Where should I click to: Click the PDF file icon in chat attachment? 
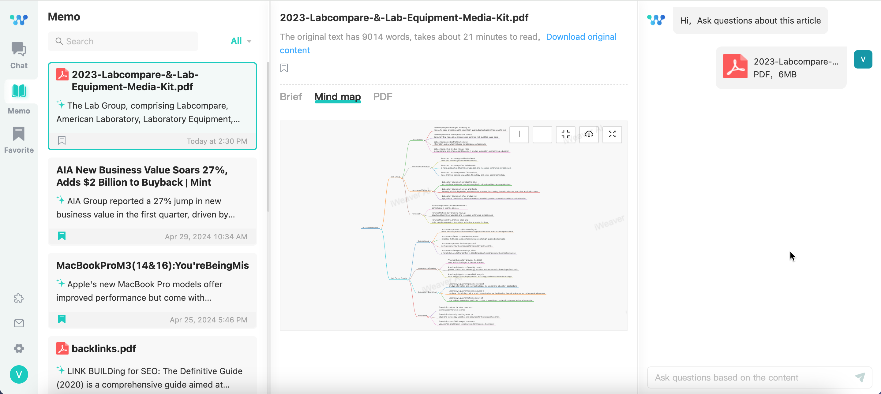pos(735,66)
